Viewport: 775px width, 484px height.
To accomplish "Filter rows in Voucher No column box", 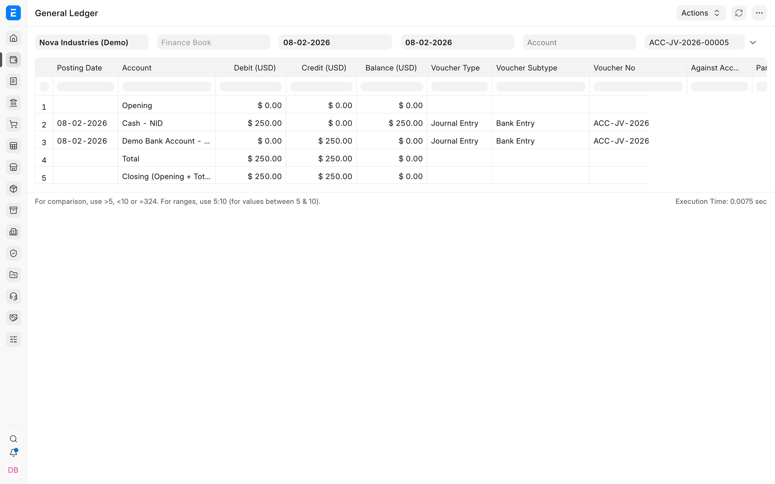I will (x=638, y=86).
